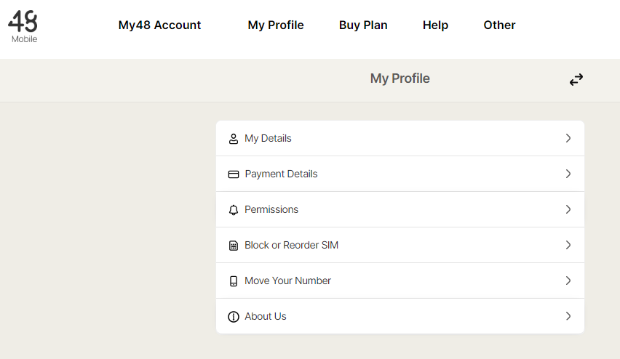Select the Buy Plan menu item
Image resolution: width=620 pixels, height=359 pixels.
(x=363, y=25)
